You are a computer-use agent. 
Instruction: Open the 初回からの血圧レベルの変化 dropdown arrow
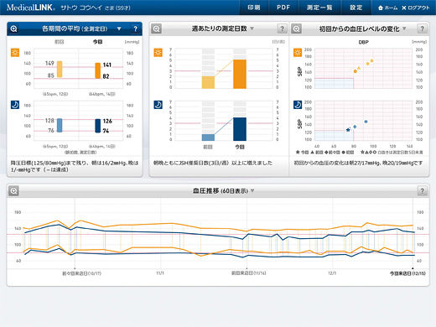coord(404,29)
